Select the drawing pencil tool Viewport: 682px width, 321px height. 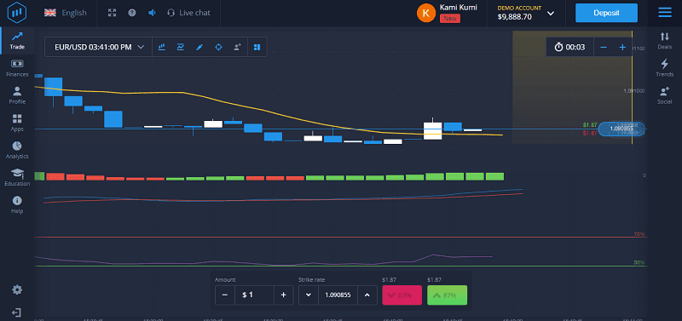199,47
